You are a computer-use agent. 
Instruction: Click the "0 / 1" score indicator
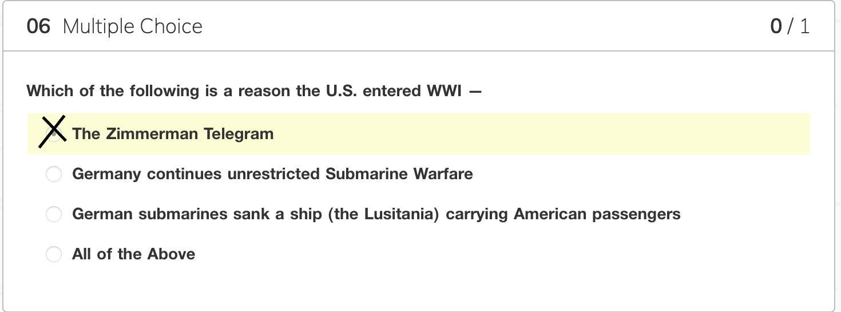click(x=790, y=26)
